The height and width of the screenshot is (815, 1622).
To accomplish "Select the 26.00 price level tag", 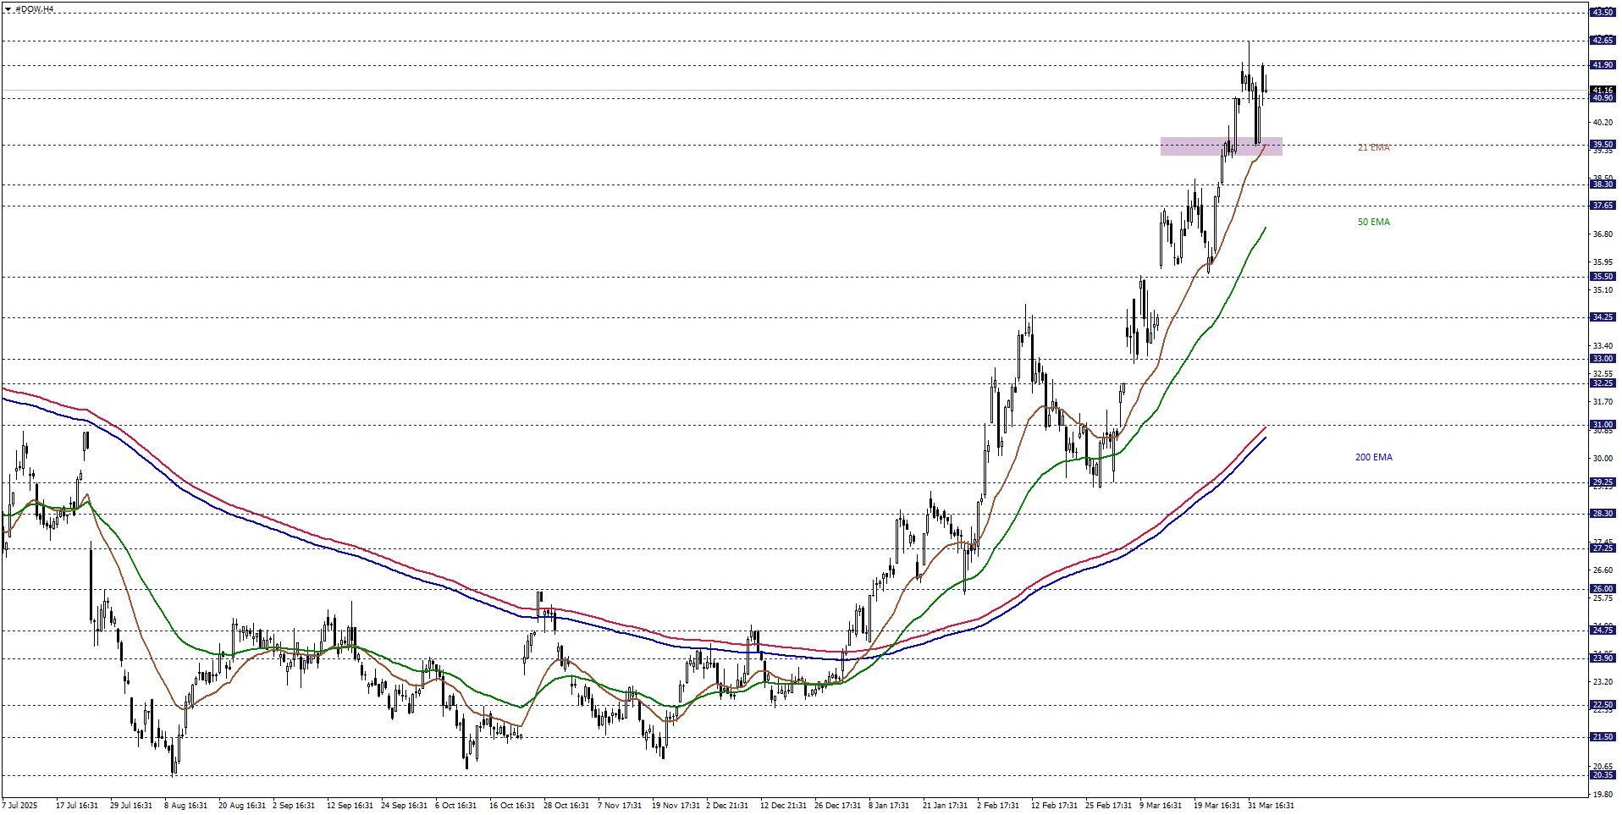I will click(x=1603, y=589).
